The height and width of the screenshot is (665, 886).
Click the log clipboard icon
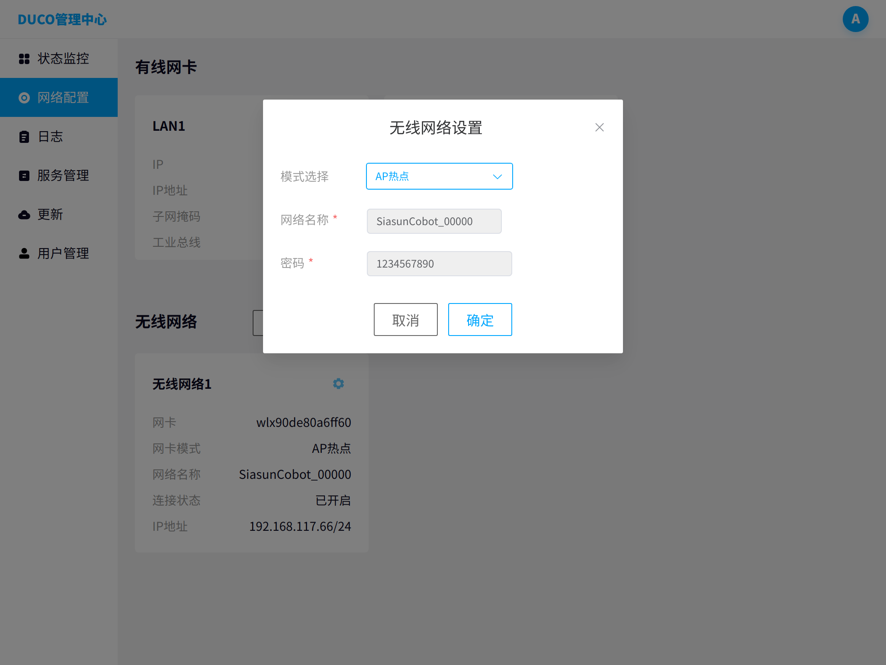pyautogui.click(x=24, y=137)
